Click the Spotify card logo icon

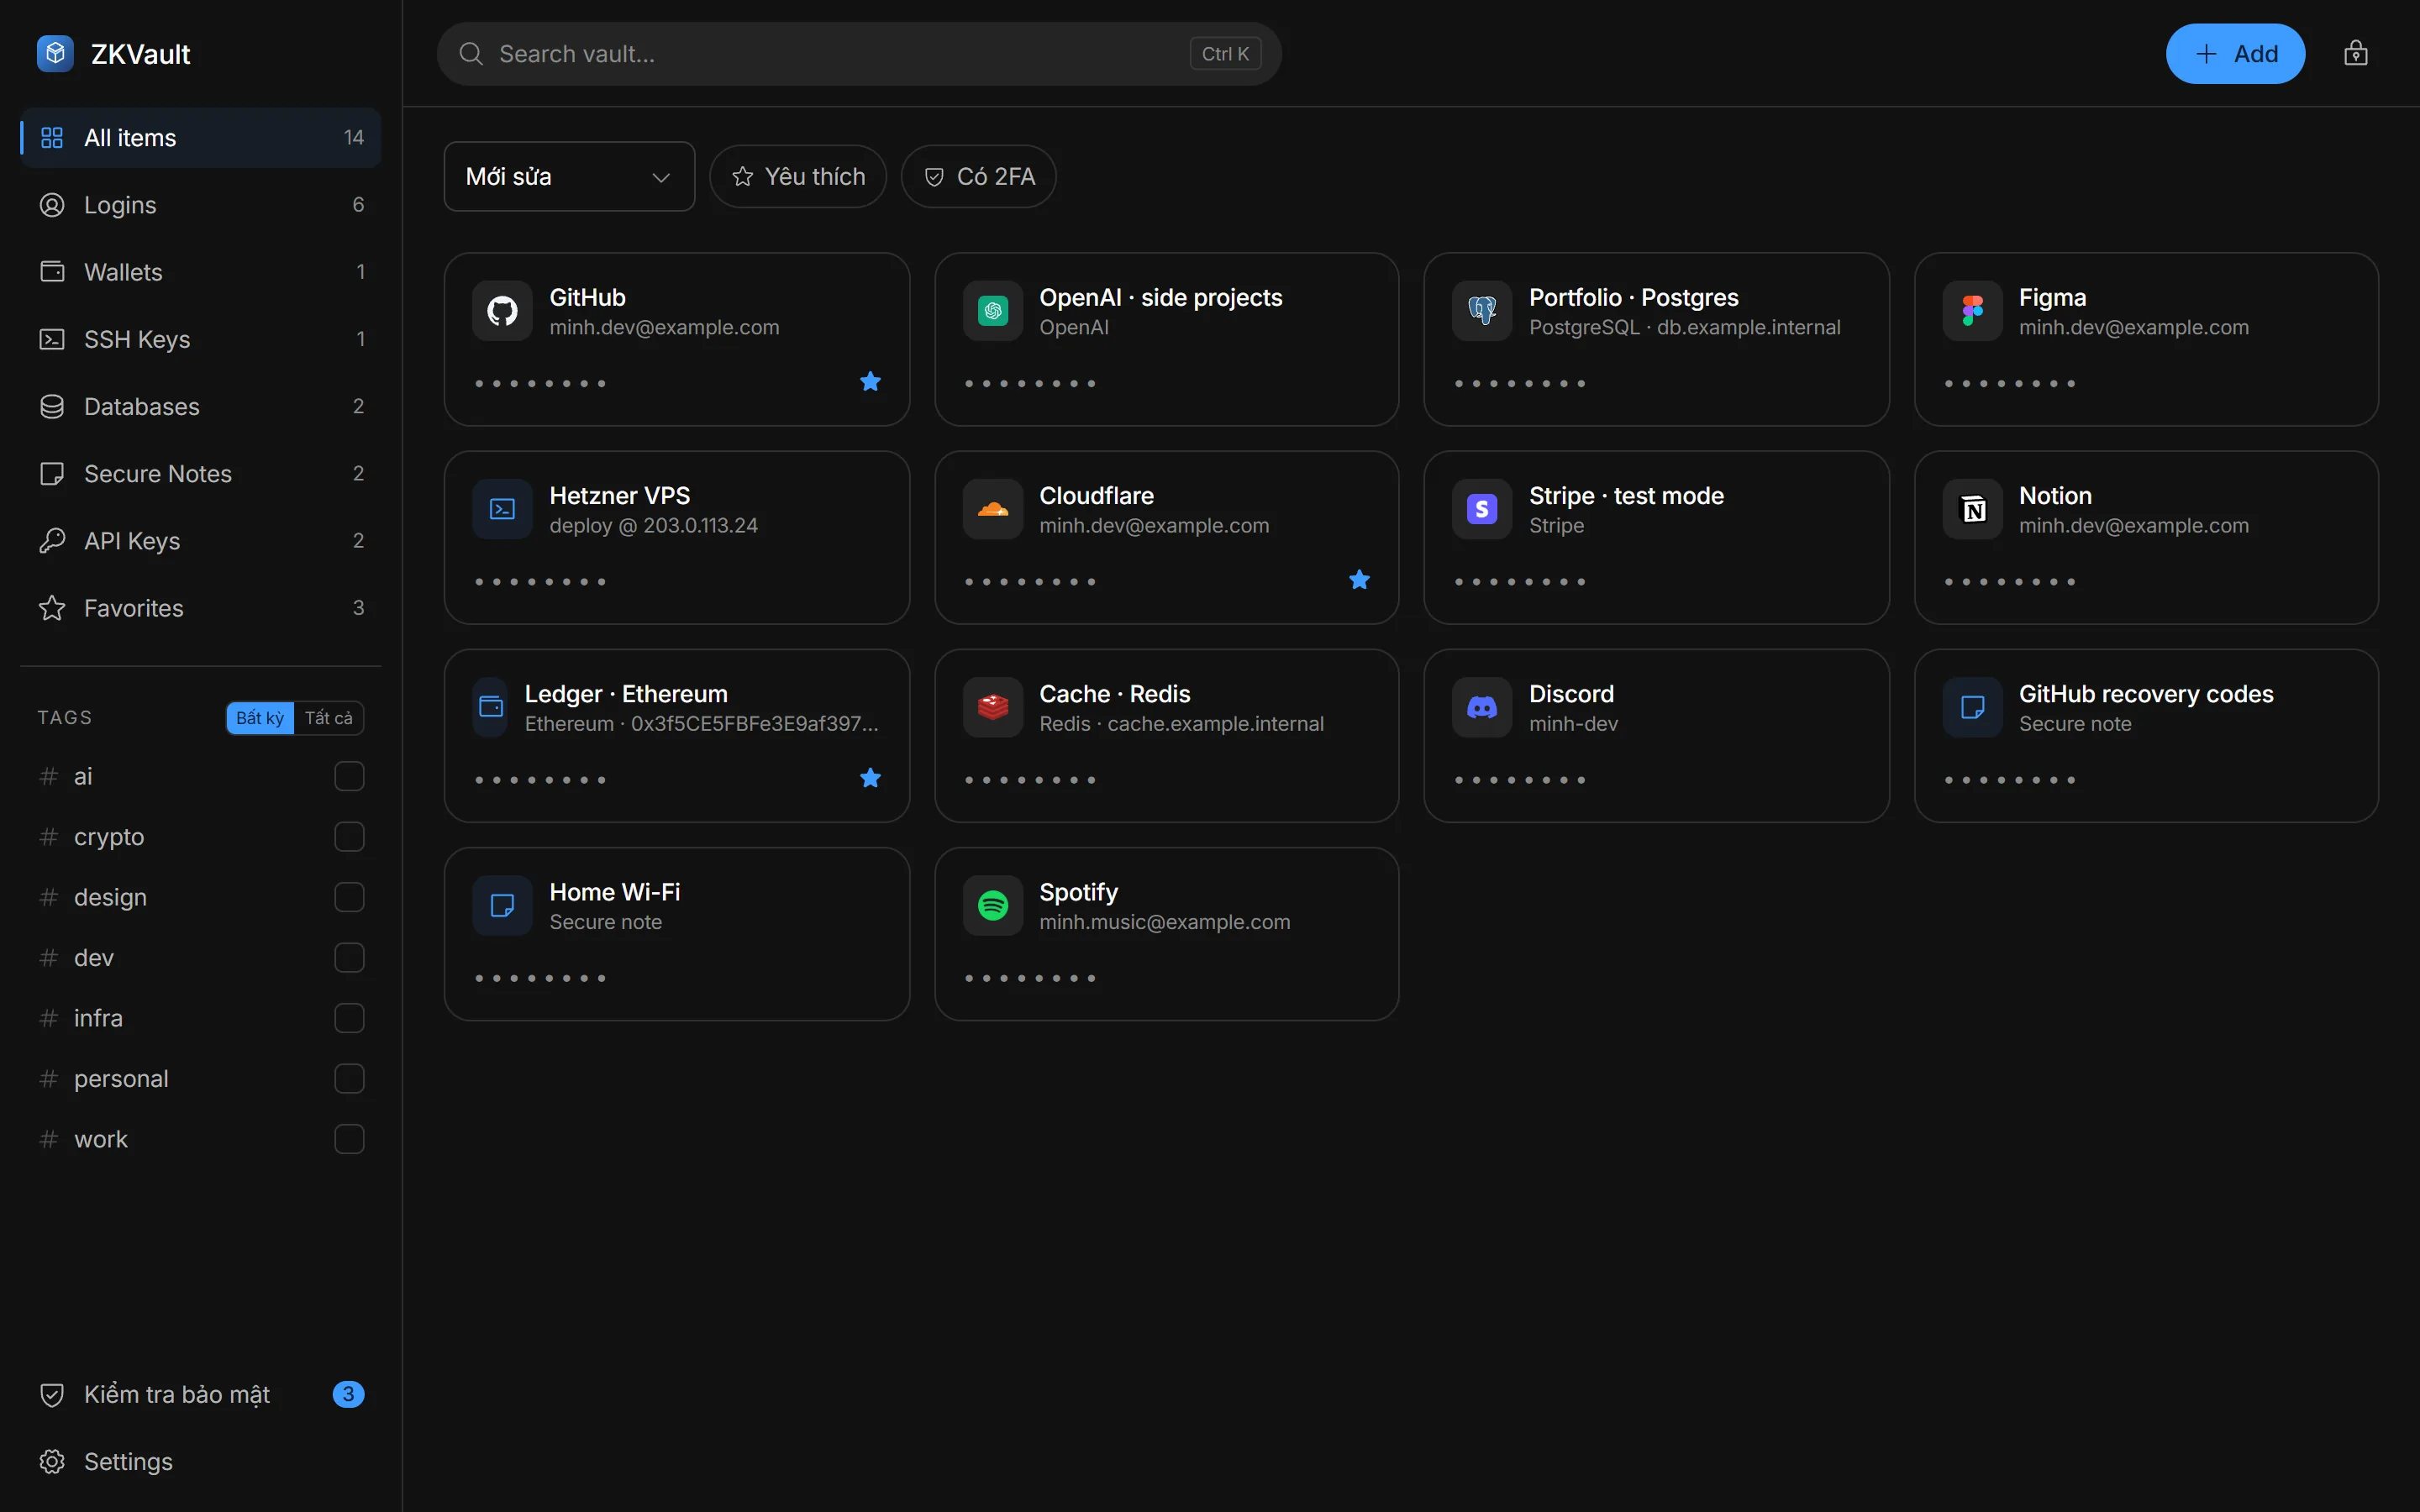tap(992, 905)
